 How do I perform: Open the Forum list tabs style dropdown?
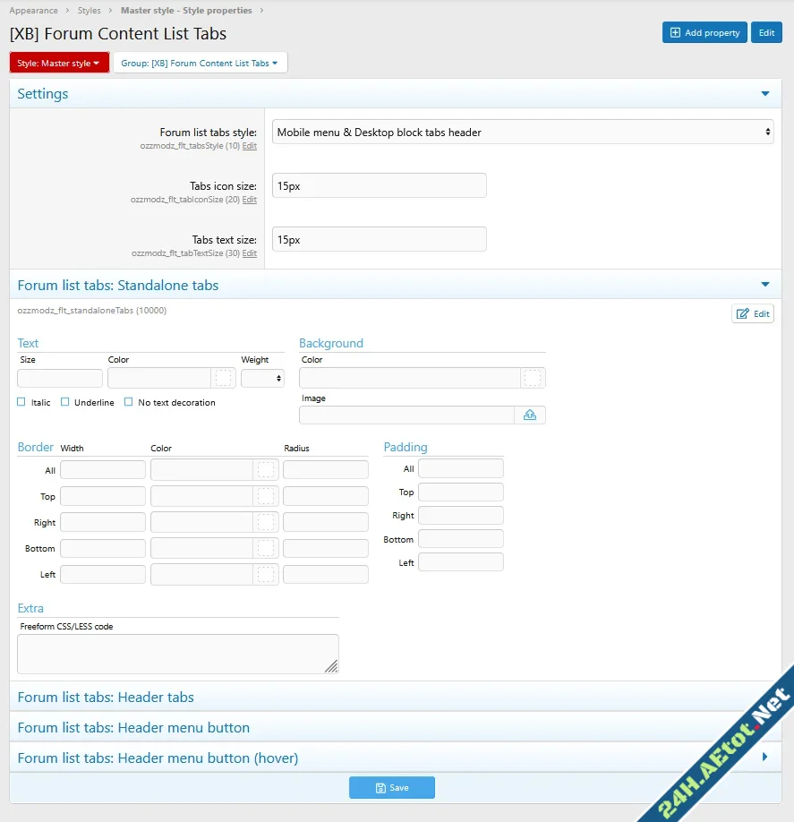point(522,132)
